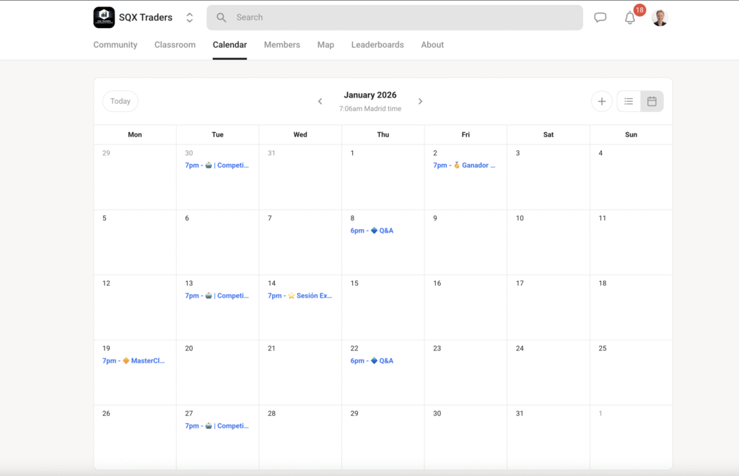
Task: Open the 7pm Ganador event on January 2
Action: (x=464, y=165)
